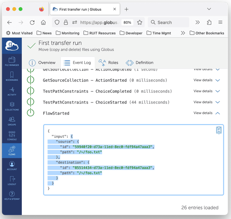Click the destination id 85514434 value
The width and height of the screenshot is (231, 219).
click(113, 168)
